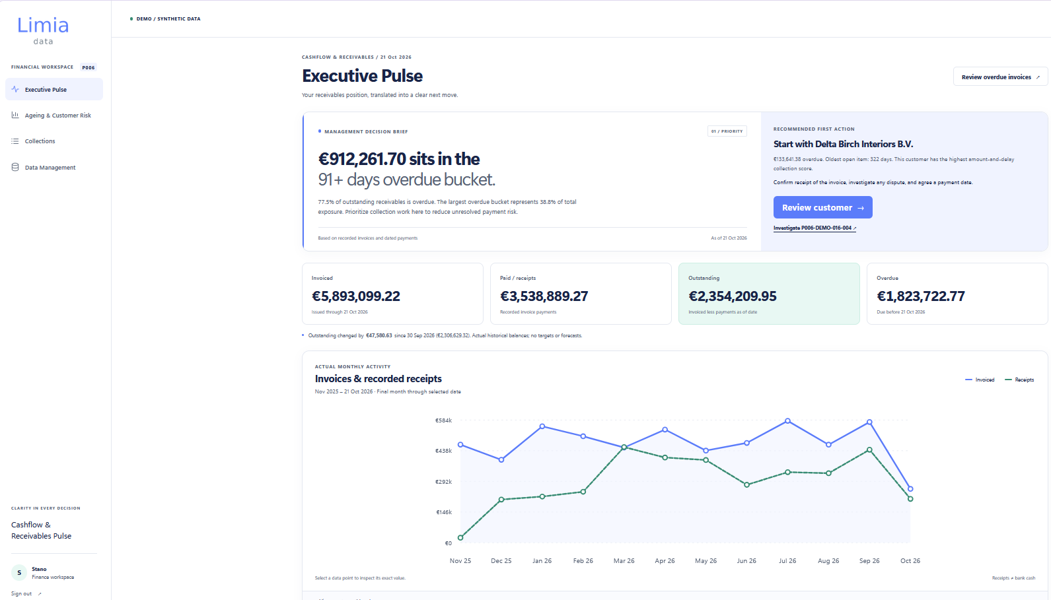
Task: Click the Stano Finance workspace name
Action: pos(53,573)
